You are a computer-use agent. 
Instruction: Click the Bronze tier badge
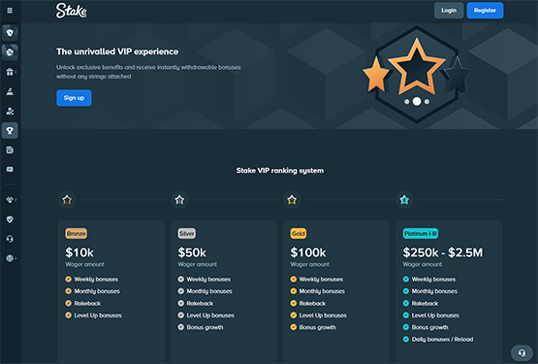pyautogui.click(x=77, y=234)
